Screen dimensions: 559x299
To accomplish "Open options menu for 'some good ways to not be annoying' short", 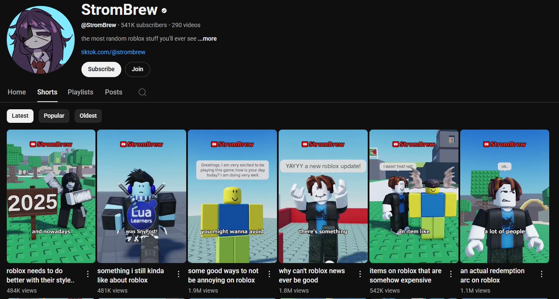I will pyautogui.click(x=270, y=274).
